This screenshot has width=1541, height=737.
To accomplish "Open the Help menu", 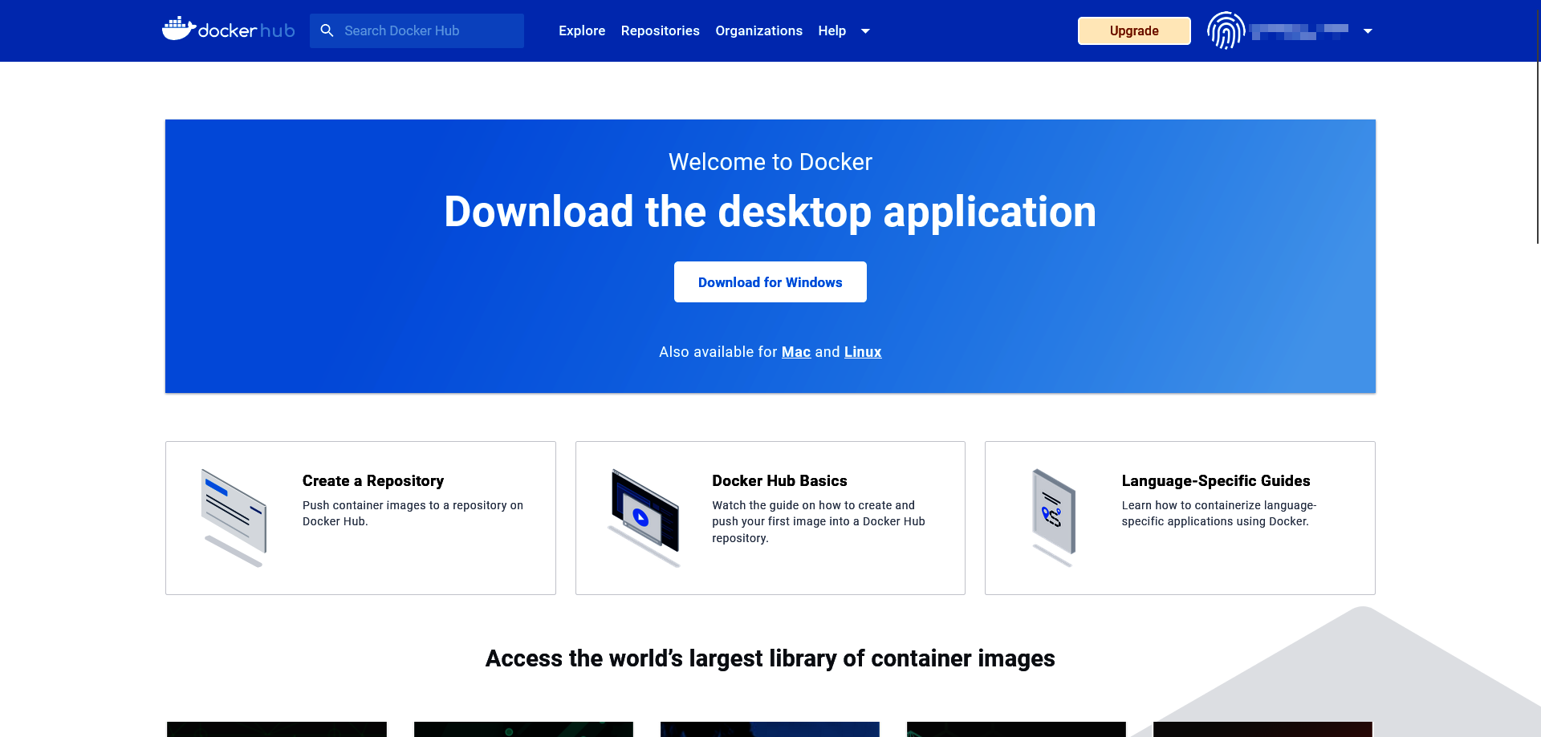I will pos(831,30).
